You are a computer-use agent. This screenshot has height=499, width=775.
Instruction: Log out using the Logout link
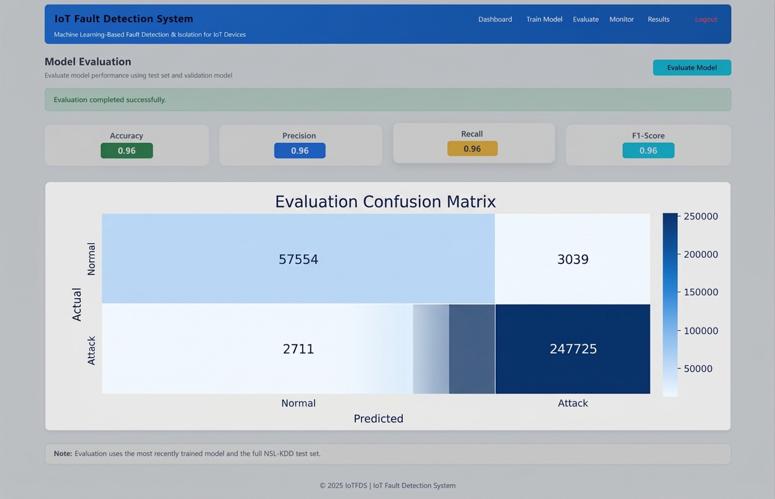706,19
